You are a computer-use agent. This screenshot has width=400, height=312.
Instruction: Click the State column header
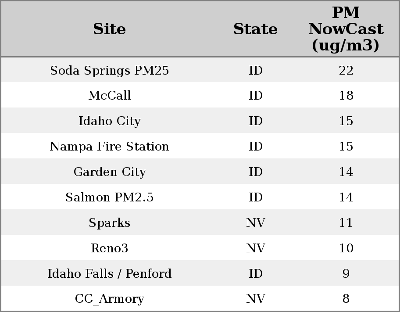[x=255, y=29]
